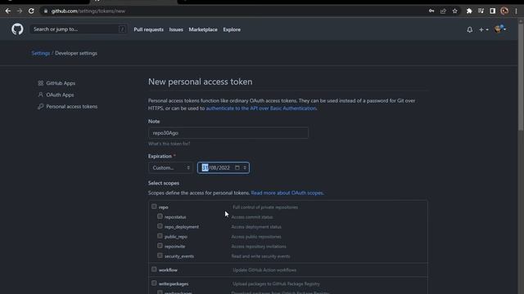Click the 'New personal access token' heading

[x=200, y=82]
